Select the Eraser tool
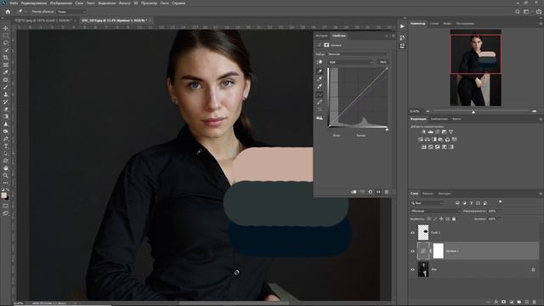 point(6,110)
